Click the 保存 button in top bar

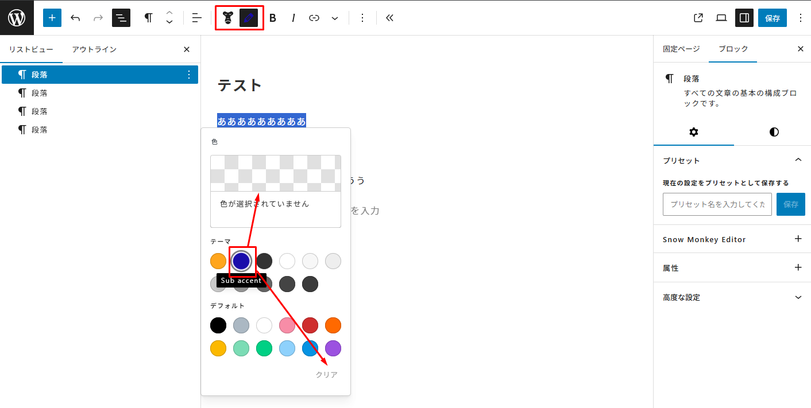[773, 18]
